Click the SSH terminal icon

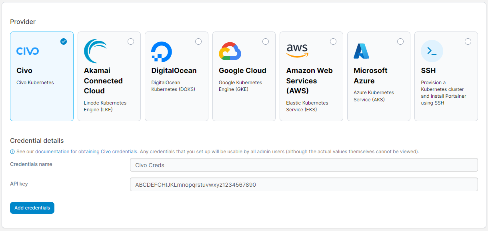point(431,51)
